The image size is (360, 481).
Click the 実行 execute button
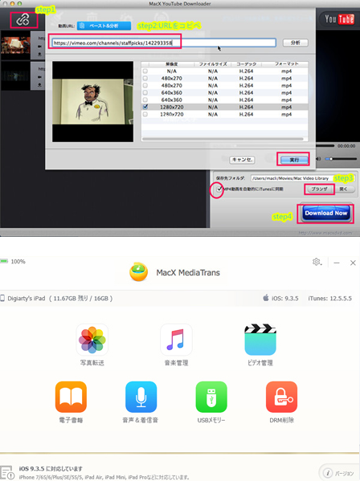click(294, 160)
